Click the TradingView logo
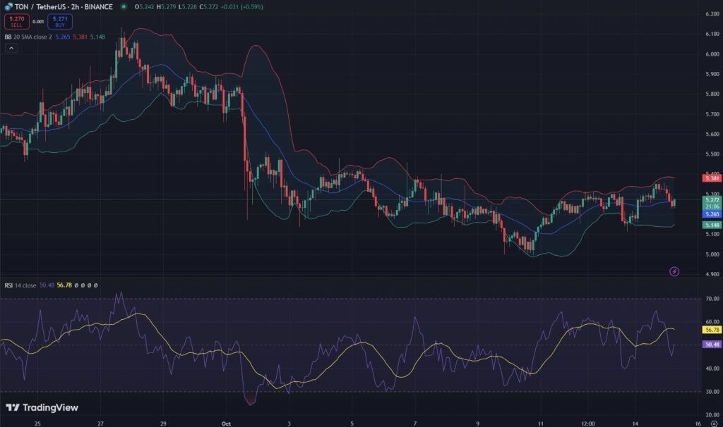 (42, 407)
